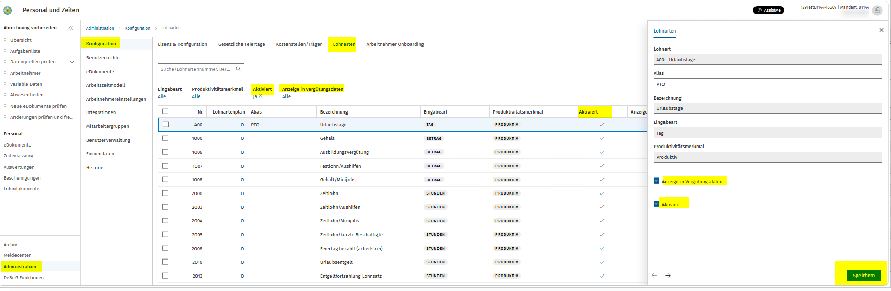Open Produktivitätsmerkmal filter dropdown 'Alle'
The image size is (891, 291).
[197, 96]
